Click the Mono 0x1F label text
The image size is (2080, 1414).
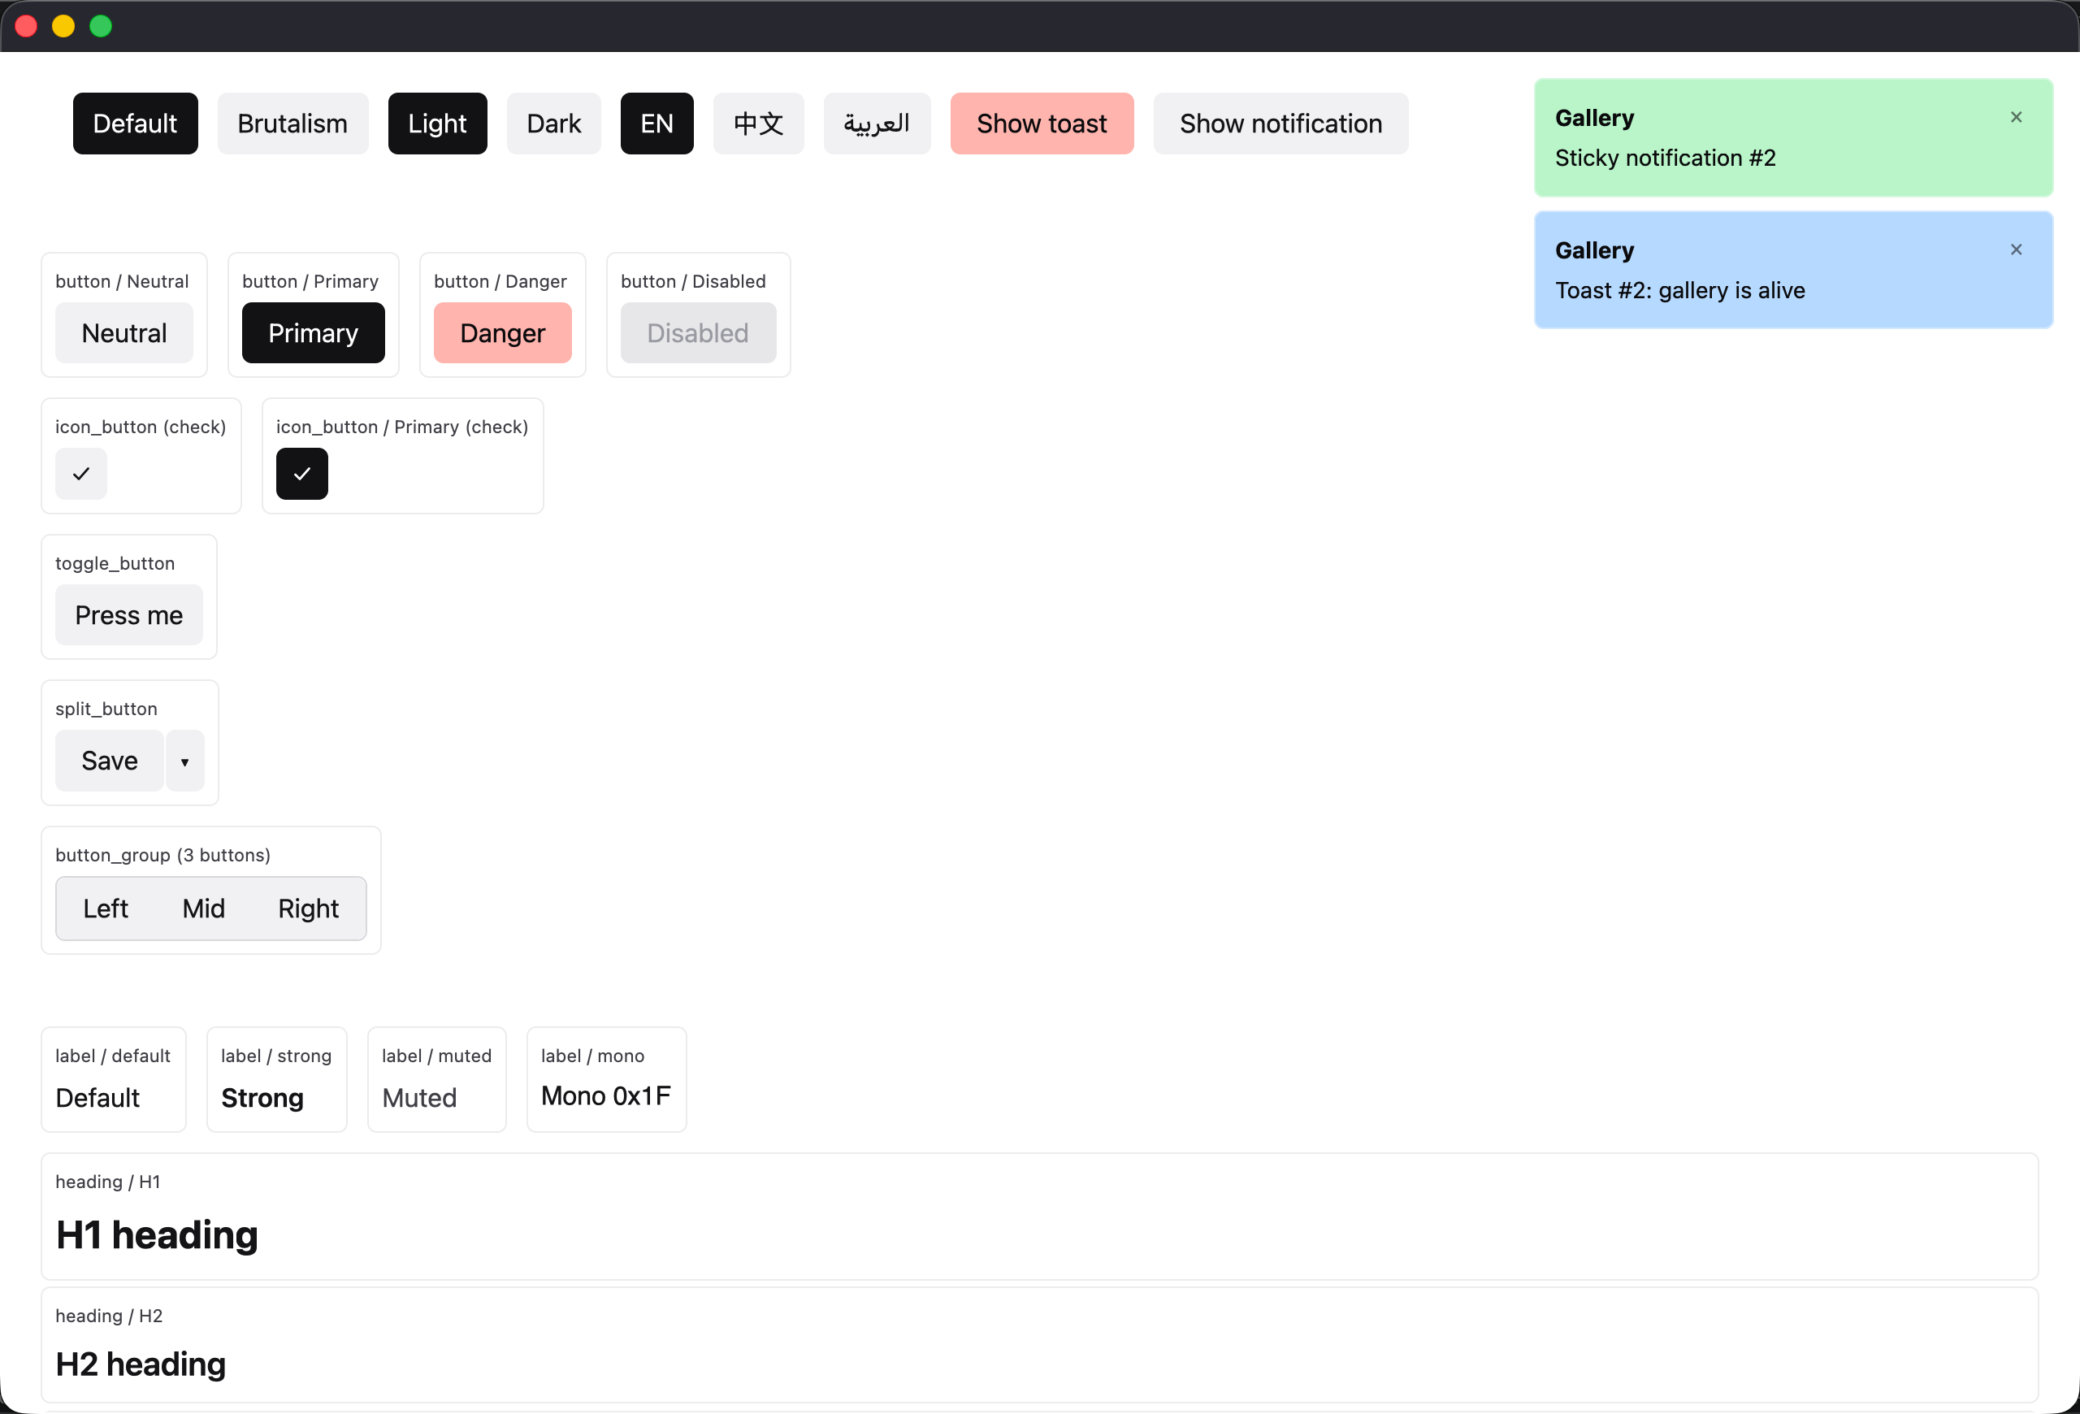click(x=606, y=1095)
